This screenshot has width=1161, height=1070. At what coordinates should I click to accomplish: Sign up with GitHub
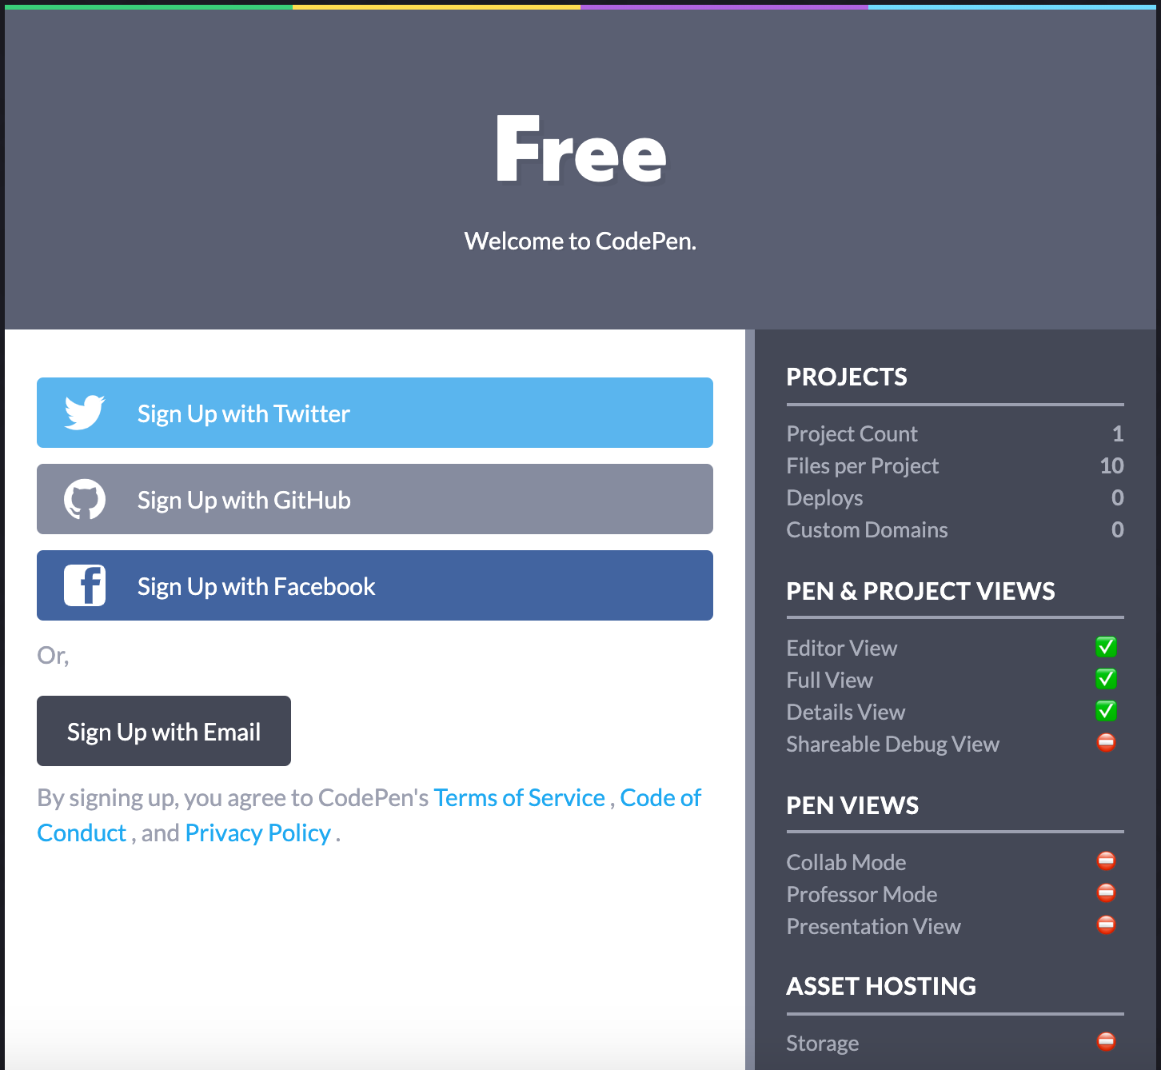click(x=375, y=499)
